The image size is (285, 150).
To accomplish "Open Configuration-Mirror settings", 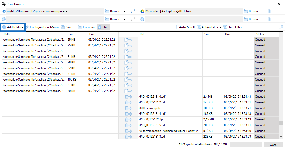I will pos(42,27).
